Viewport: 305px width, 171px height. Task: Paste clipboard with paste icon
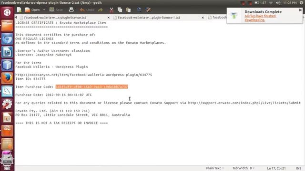pos(128,9)
